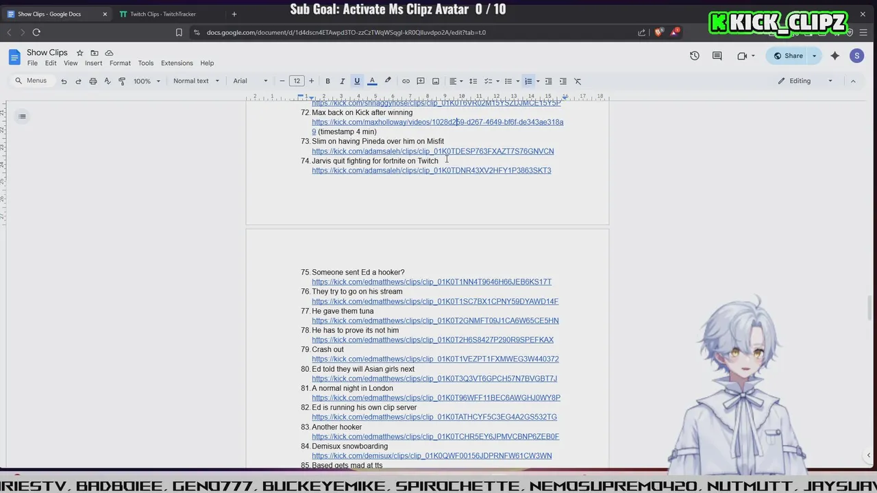
Task: Click the Insert image icon
Action: click(435, 81)
